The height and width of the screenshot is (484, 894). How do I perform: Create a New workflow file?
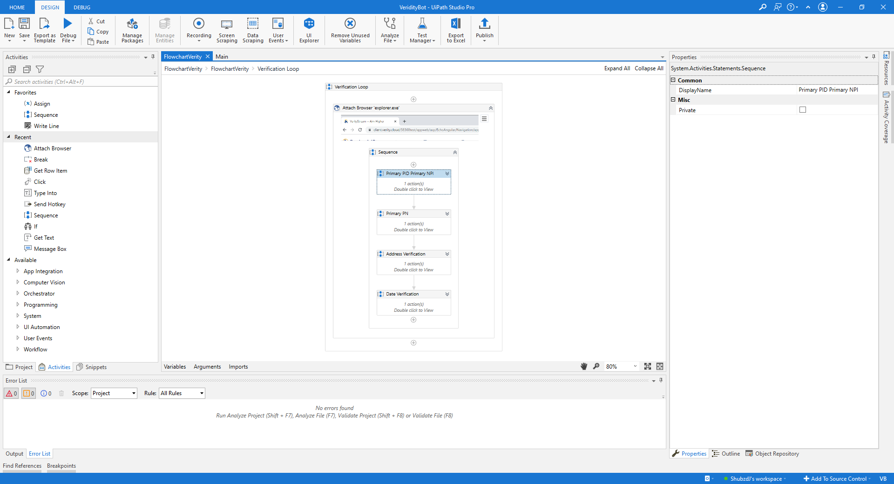9,30
